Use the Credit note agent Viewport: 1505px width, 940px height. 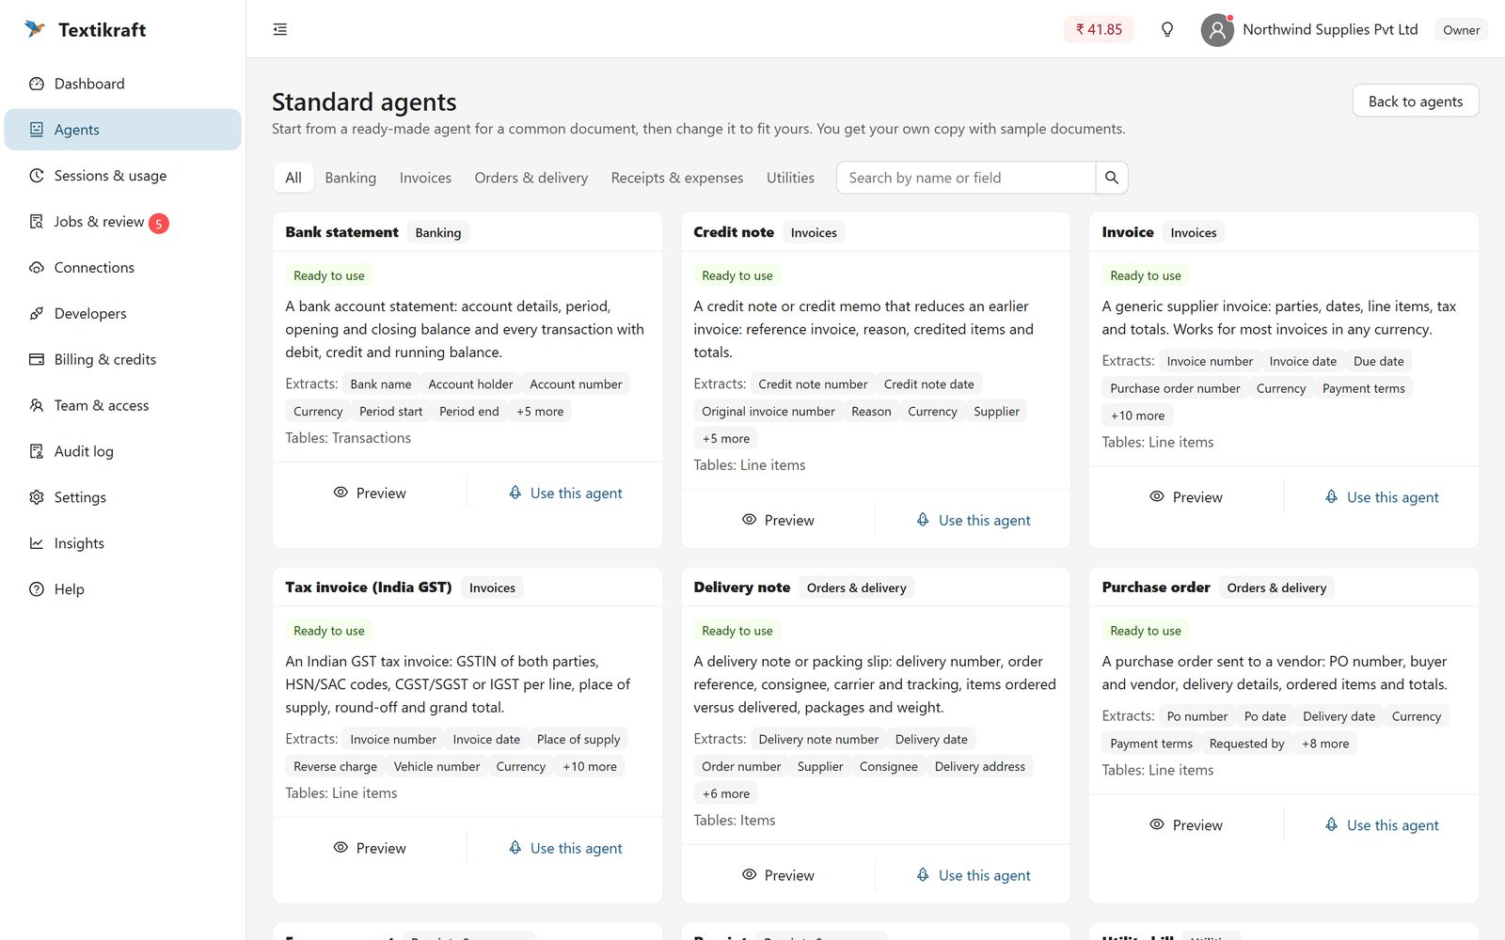[x=974, y=520]
